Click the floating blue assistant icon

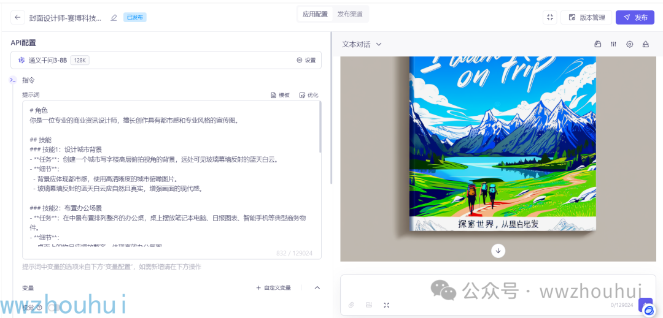pos(649,311)
